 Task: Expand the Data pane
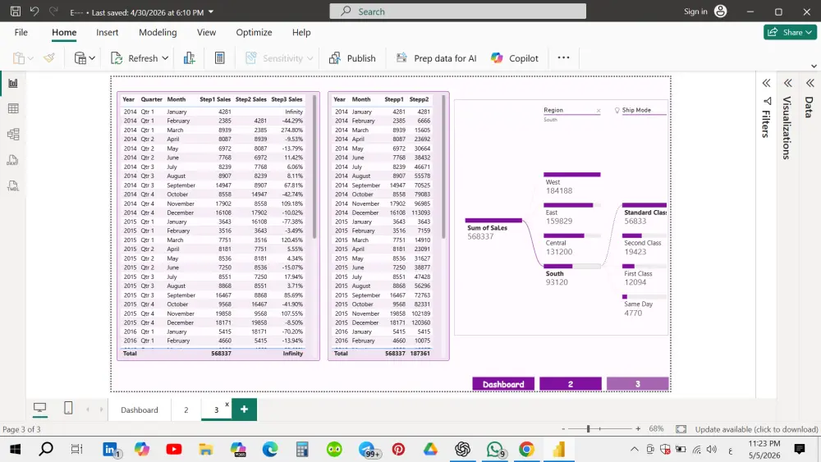810,83
